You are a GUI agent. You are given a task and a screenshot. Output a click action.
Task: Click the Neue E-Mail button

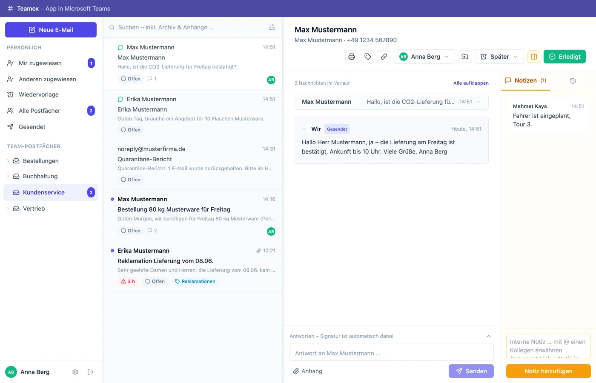click(51, 30)
